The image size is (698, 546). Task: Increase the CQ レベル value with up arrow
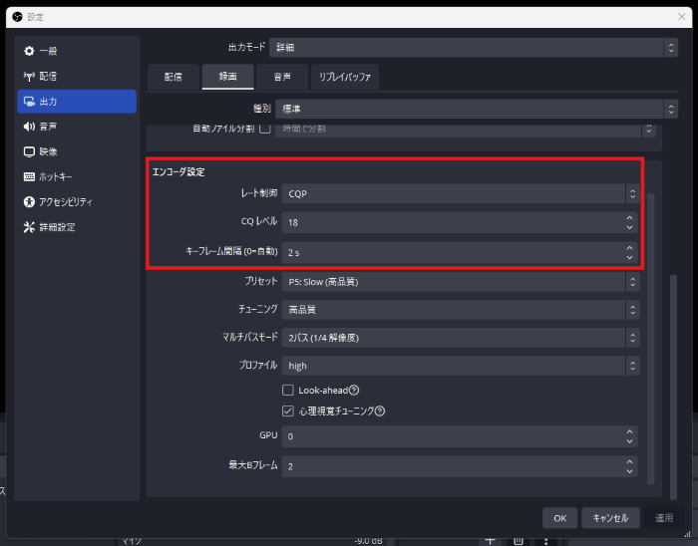coord(629,218)
